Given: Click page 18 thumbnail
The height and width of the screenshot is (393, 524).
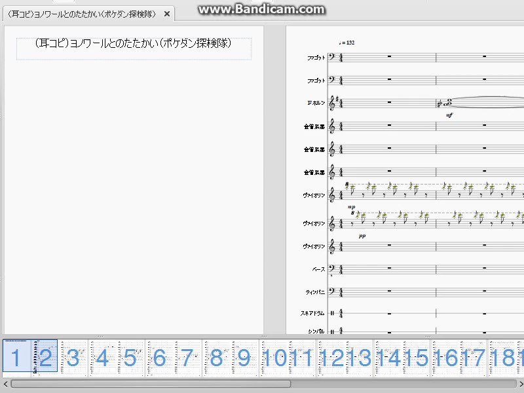Looking at the screenshot, I should point(503,357).
